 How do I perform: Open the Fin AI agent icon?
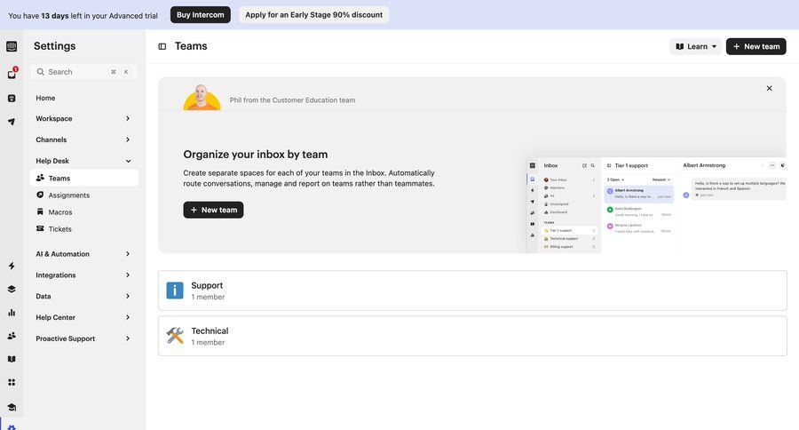[12, 98]
